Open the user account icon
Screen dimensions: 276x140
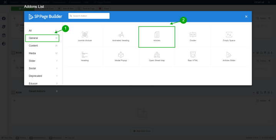(x=269, y=2)
